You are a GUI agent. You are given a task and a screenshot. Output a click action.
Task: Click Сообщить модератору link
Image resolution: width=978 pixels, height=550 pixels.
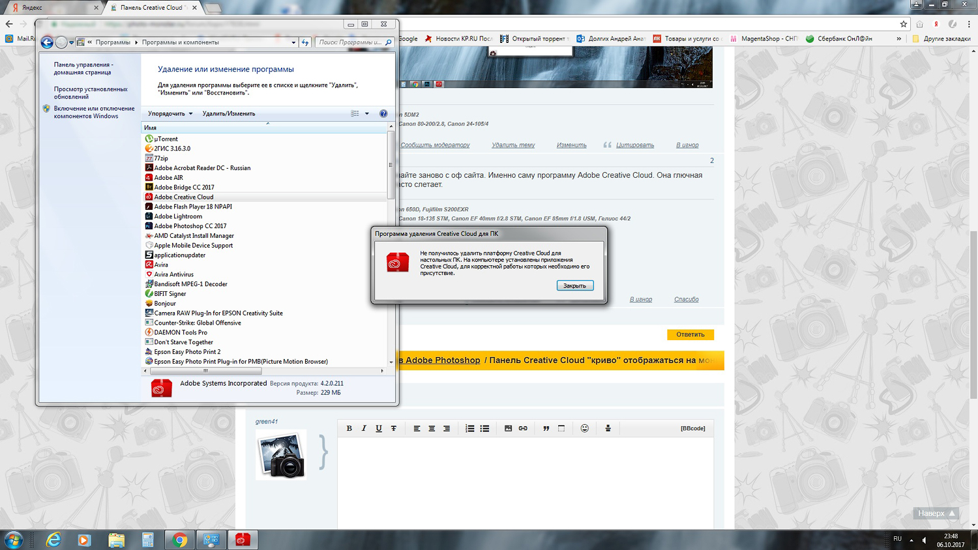[x=435, y=145]
